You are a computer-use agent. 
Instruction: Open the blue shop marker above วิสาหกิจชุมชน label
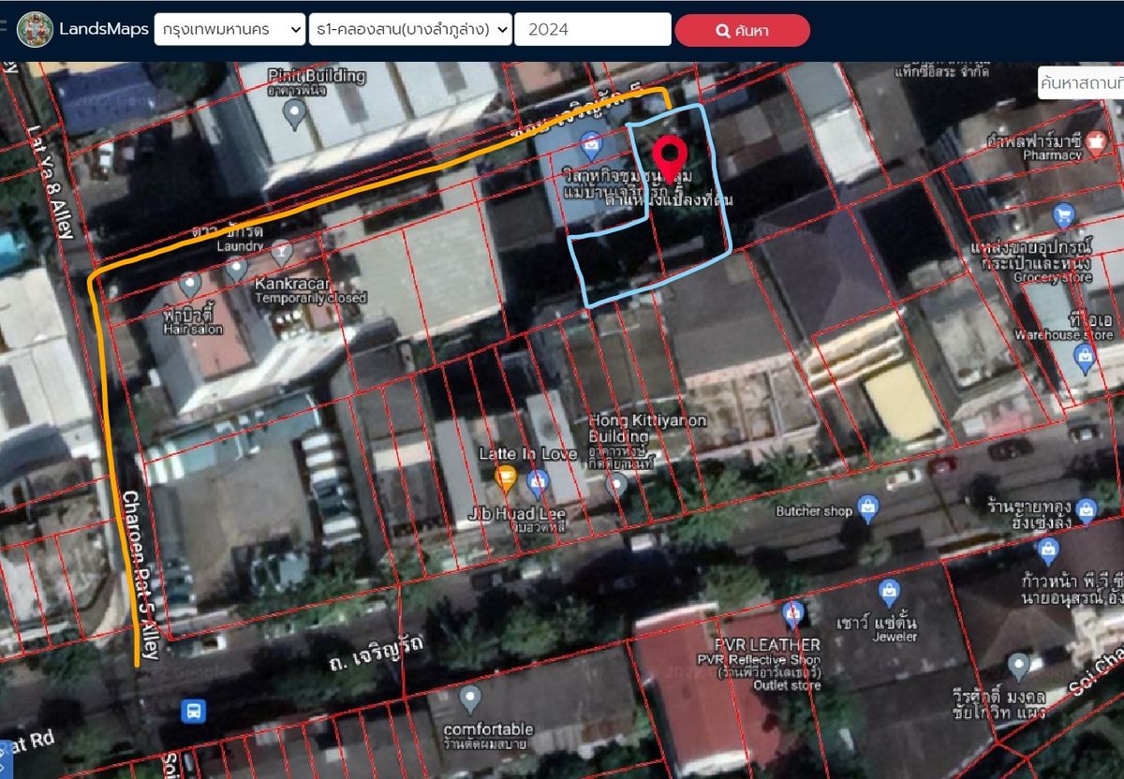click(590, 145)
